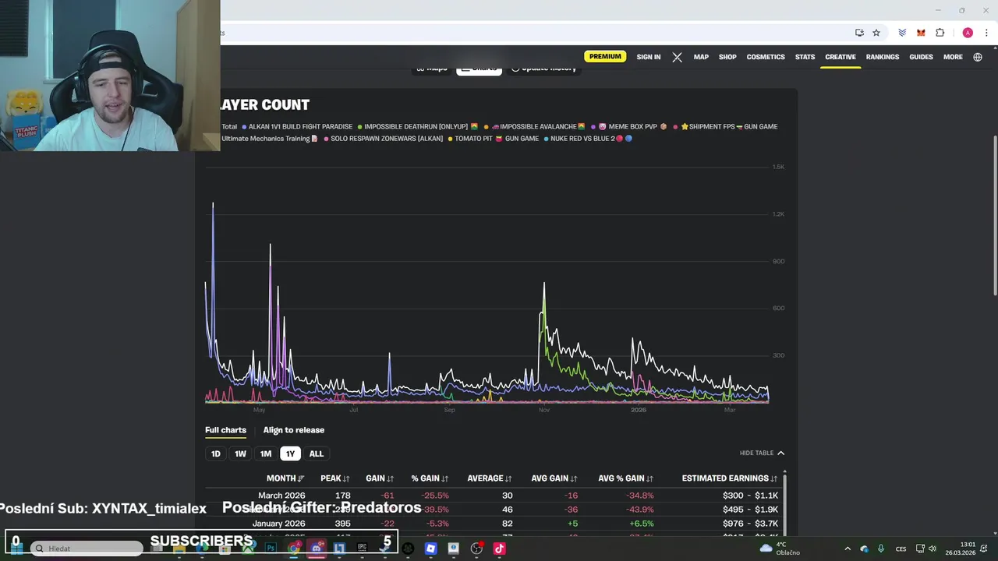Screen dimensions: 998x561
Task: Open the STATS menu item
Action: tap(805, 57)
